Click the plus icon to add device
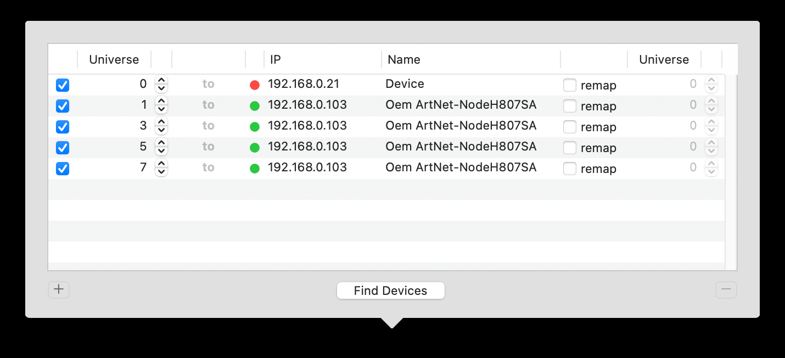The height and width of the screenshot is (358, 785). [59, 290]
